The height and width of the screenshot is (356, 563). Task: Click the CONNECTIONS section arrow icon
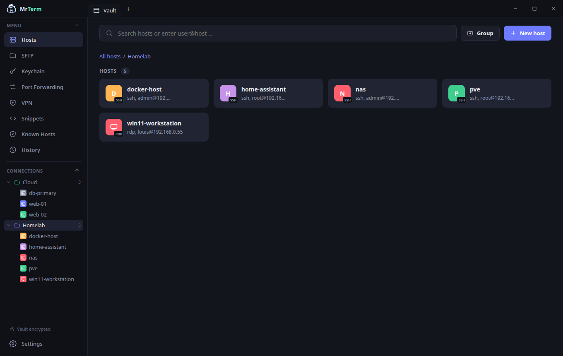coord(77,171)
